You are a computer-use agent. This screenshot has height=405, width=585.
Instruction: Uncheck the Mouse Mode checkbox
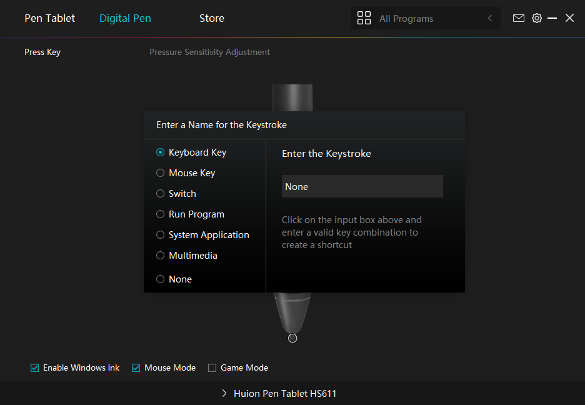(136, 367)
